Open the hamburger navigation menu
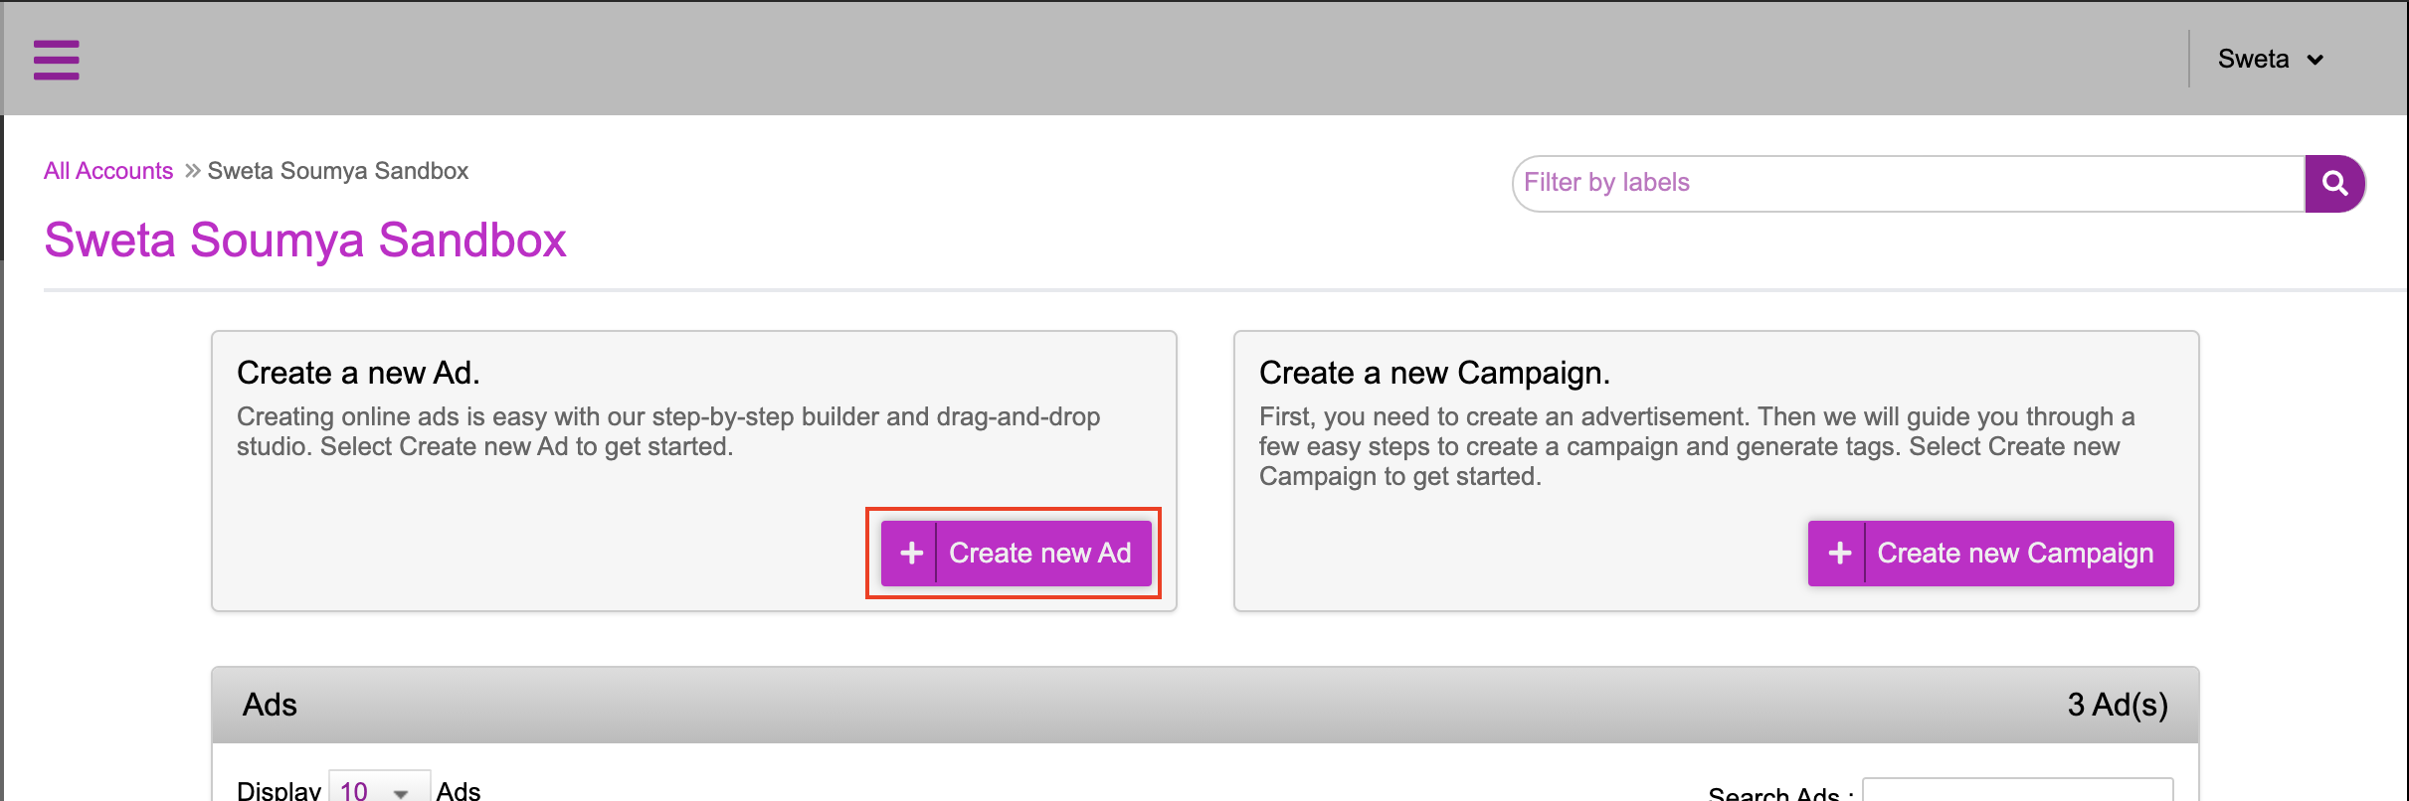Screen dimensions: 2409x801 (56, 60)
